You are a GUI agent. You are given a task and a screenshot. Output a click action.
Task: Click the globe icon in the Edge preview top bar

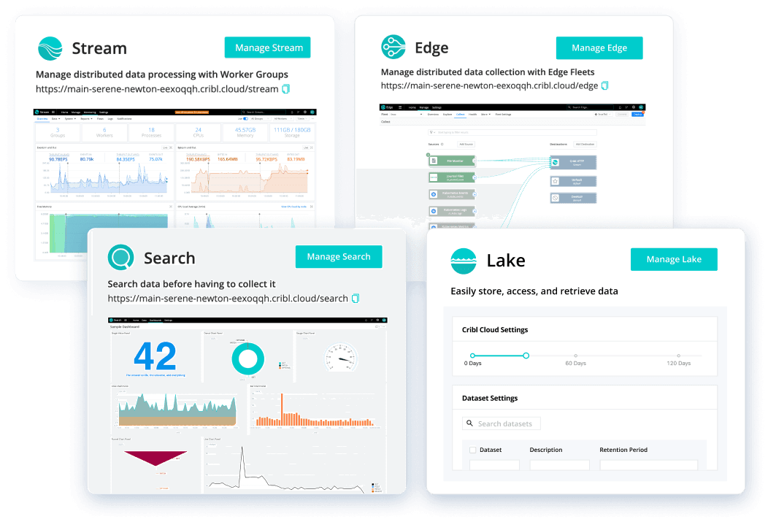tap(633, 107)
